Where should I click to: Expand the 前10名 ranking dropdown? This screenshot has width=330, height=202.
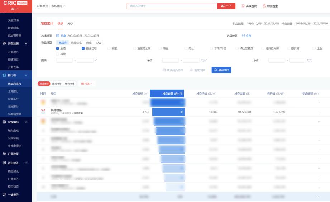click(x=87, y=84)
